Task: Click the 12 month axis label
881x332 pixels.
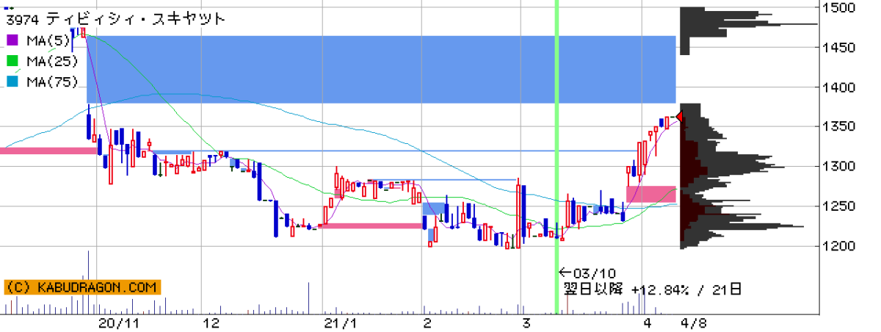Action: coord(211,324)
